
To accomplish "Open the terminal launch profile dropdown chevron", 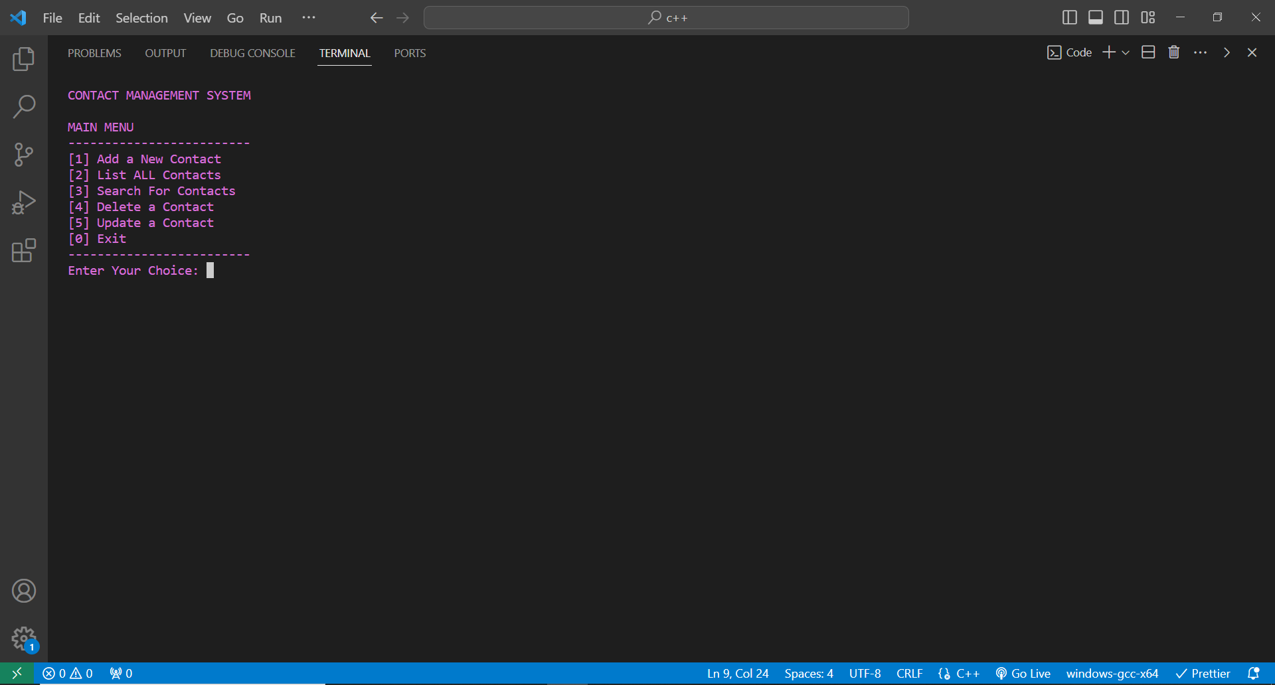I will point(1125,52).
